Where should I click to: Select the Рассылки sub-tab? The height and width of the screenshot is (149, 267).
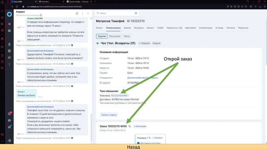point(115,36)
